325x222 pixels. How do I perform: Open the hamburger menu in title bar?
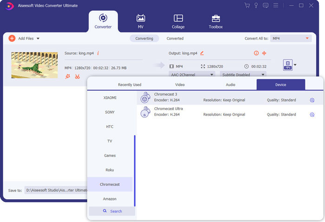click(276, 6)
